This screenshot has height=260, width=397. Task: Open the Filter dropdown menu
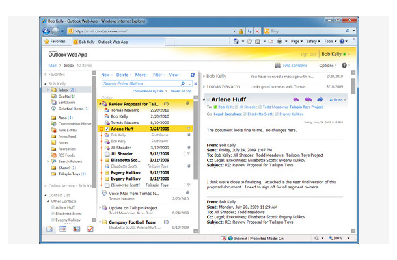(159, 75)
